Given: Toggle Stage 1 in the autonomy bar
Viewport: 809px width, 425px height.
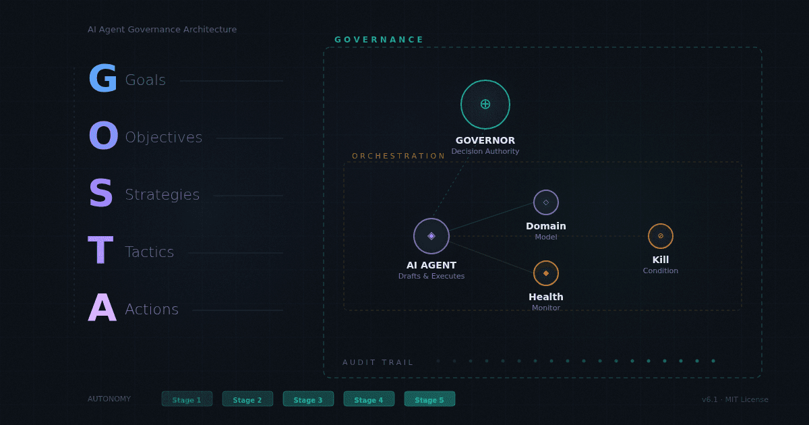Looking at the screenshot, I should 187,399.
